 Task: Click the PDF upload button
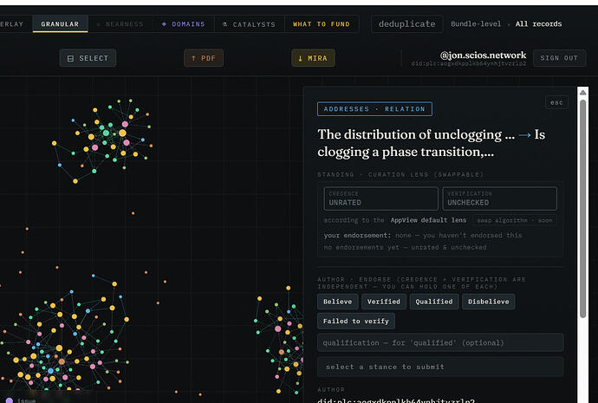pos(204,58)
